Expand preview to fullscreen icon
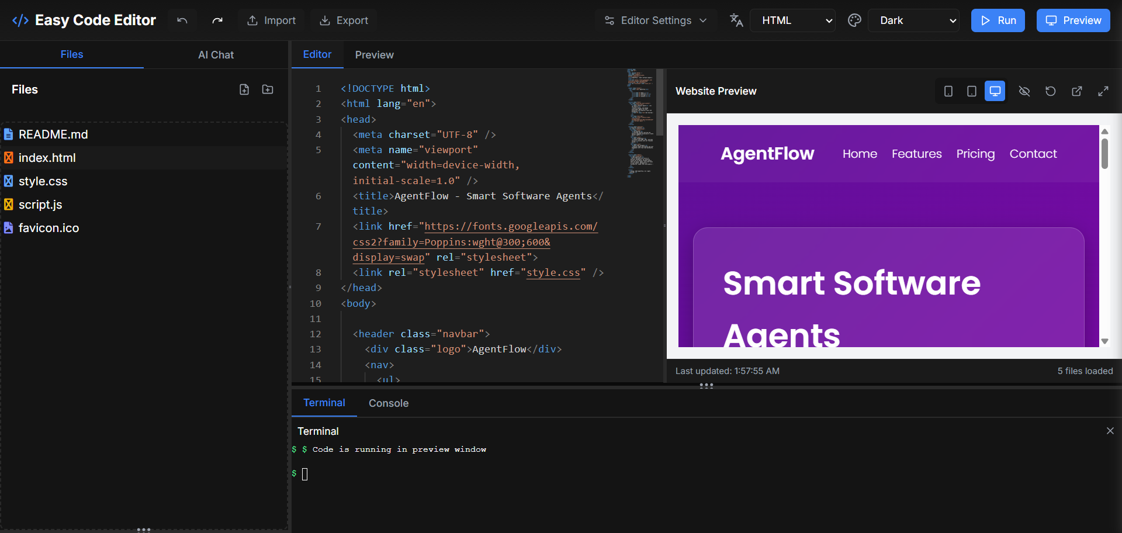The height and width of the screenshot is (533, 1122). [1103, 91]
